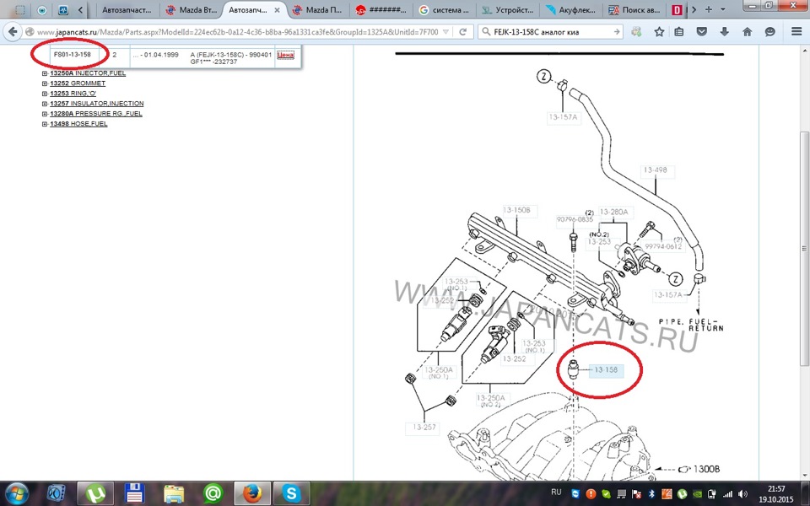Open the 13250A INJECTOR,FUEL link
The height and width of the screenshot is (506, 810).
(x=88, y=73)
